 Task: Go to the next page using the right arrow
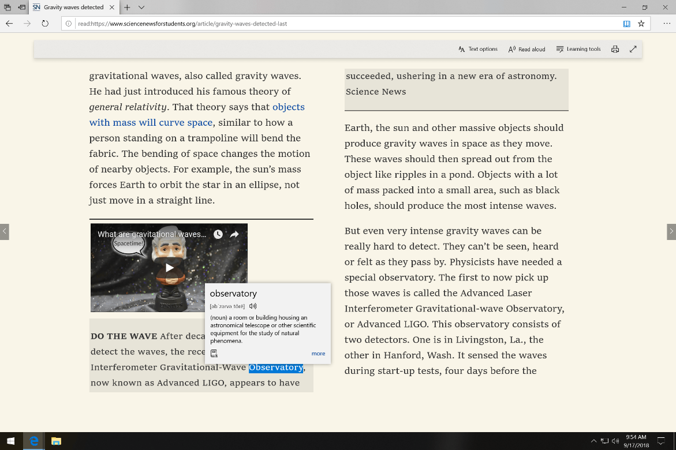pos(671,231)
